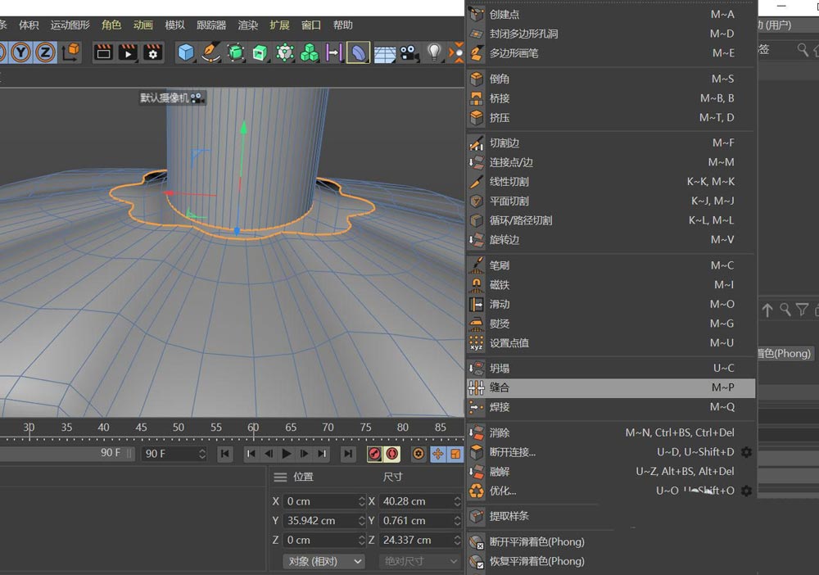Click the light bulb icon in toolbar
819x575 pixels.
(x=433, y=53)
